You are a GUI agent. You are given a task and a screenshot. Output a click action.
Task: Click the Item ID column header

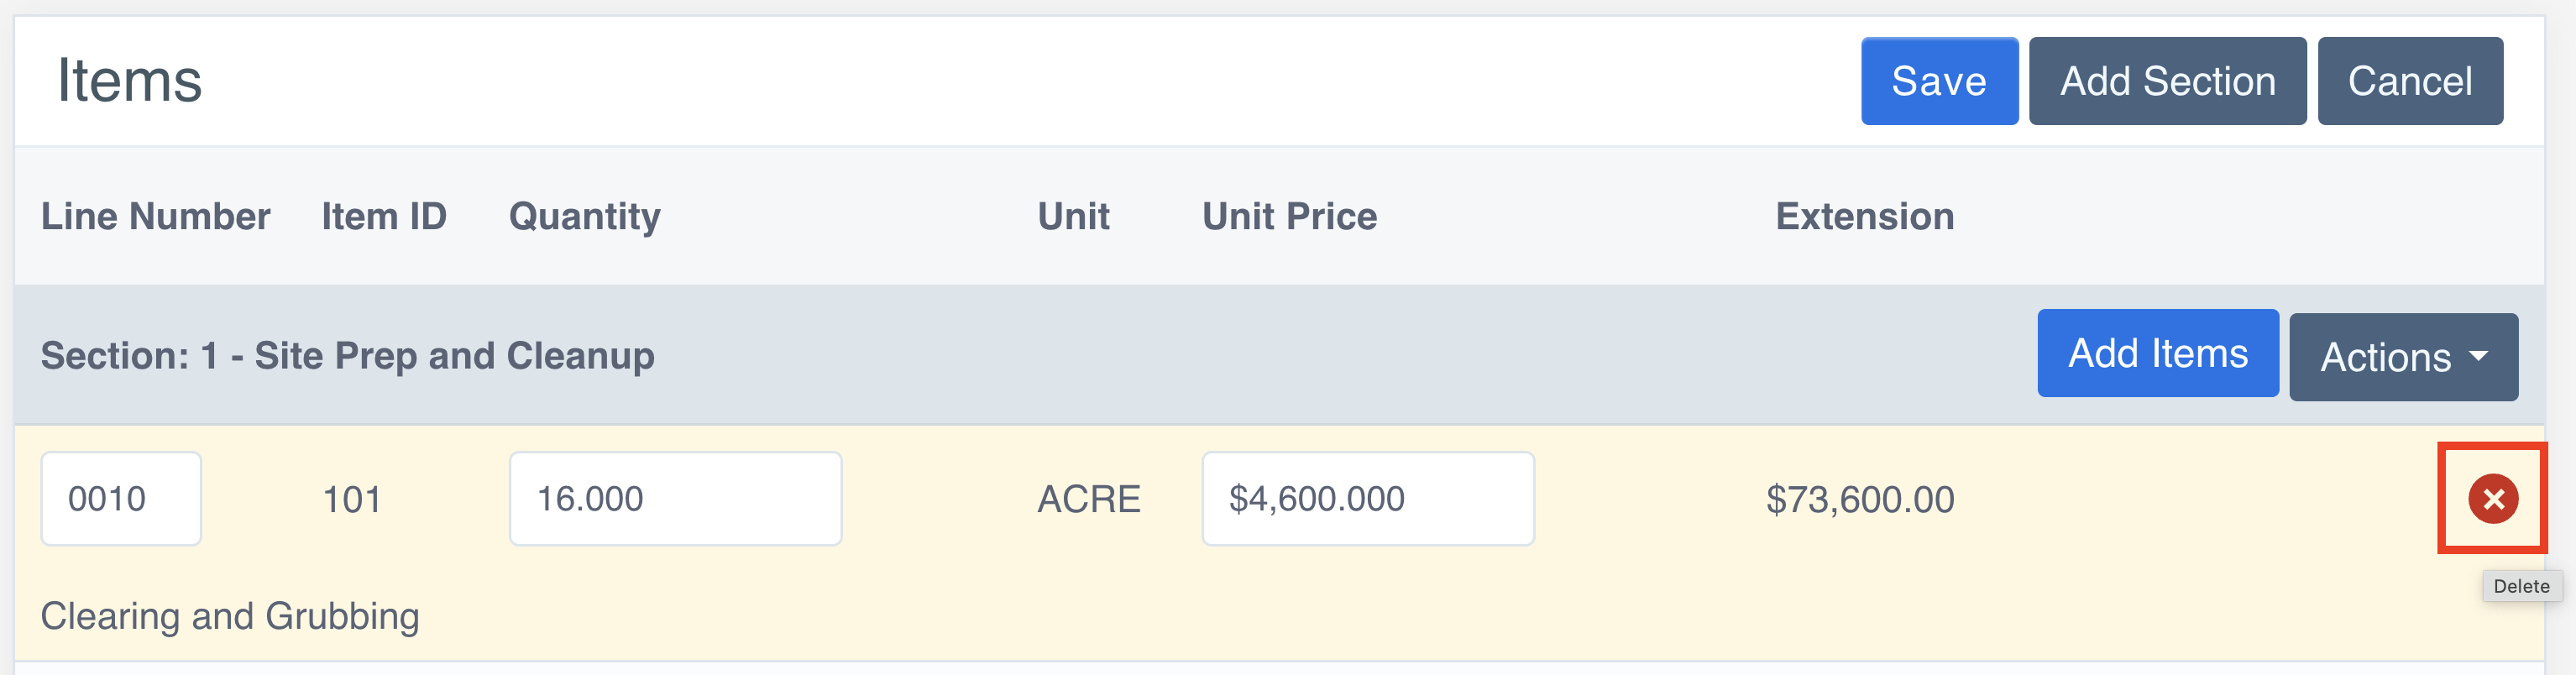tap(383, 216)
